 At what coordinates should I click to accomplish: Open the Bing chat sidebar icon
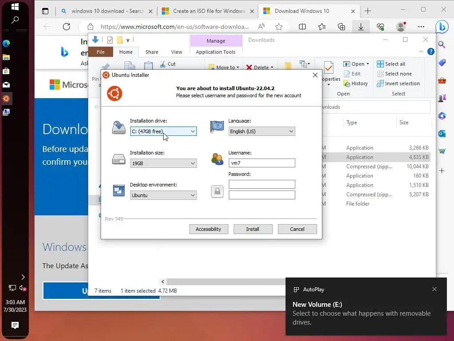(442, 27)
